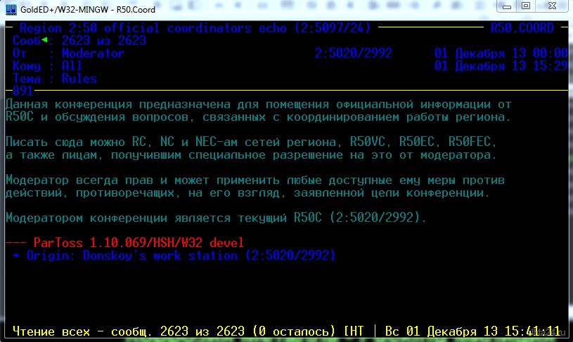Maximize the GoldED window

(x=525, y=6)
